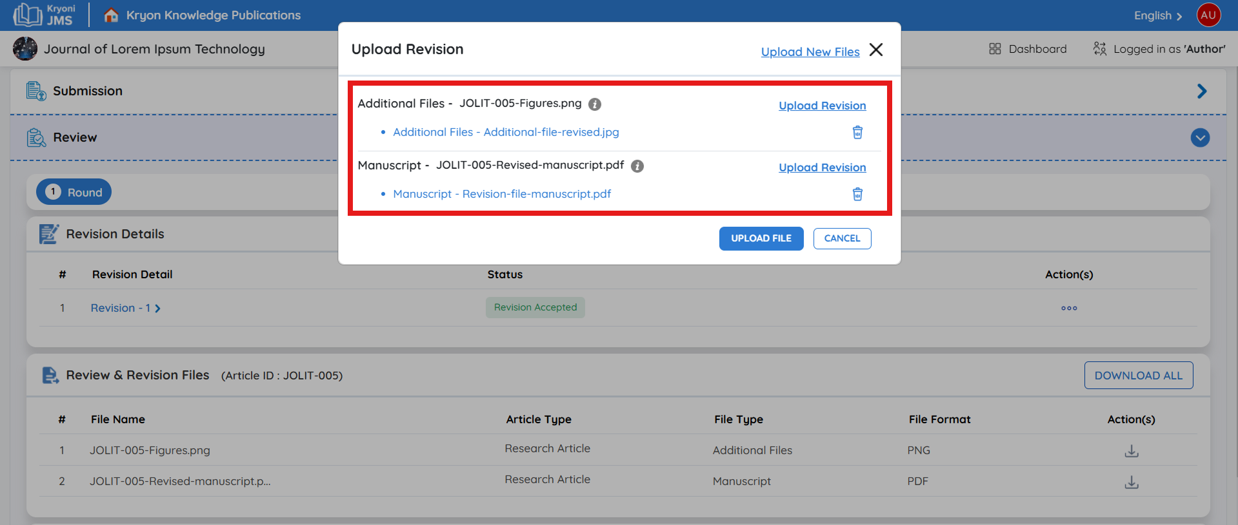1238x525 pixels.
Task: Click Upload Revision link for Manuscript file
Action: click(822, 167)
